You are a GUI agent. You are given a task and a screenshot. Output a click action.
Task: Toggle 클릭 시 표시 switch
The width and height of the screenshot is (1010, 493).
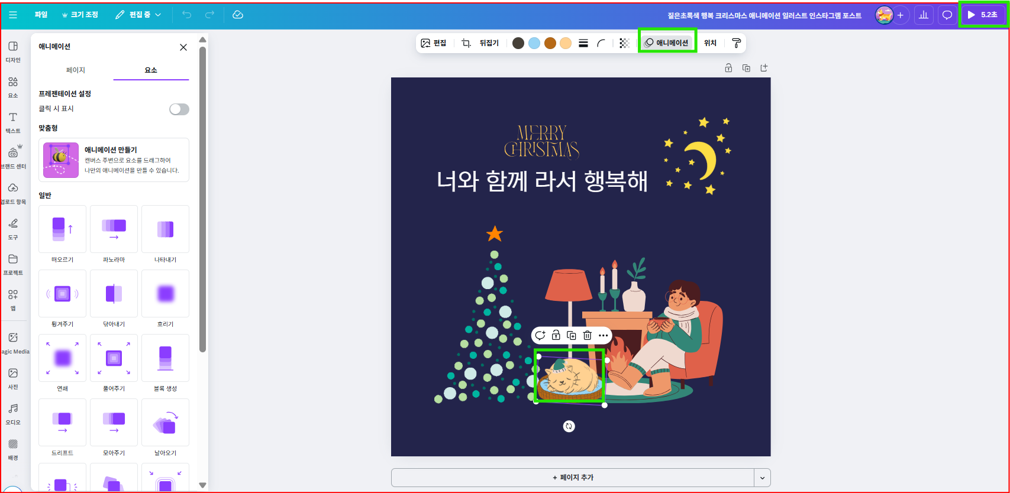coord(179,109)
